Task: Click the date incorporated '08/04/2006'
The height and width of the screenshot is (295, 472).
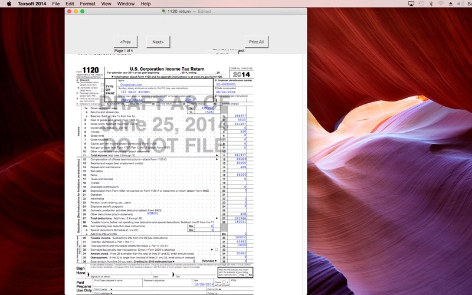Action: (226, 92)
